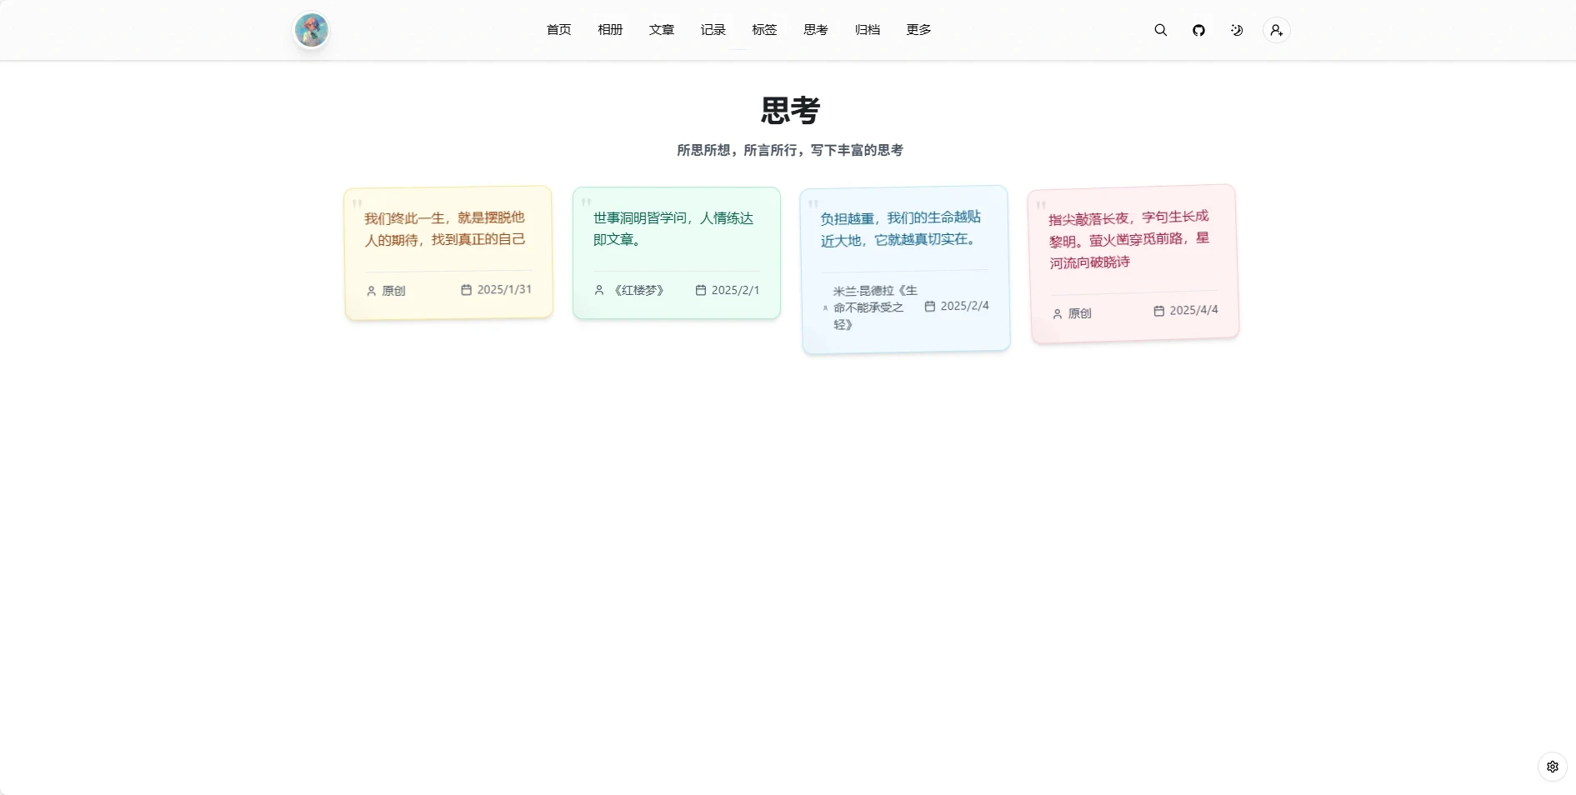
Task: Open the 归档 nav item
Action: (x=868, y=30)
